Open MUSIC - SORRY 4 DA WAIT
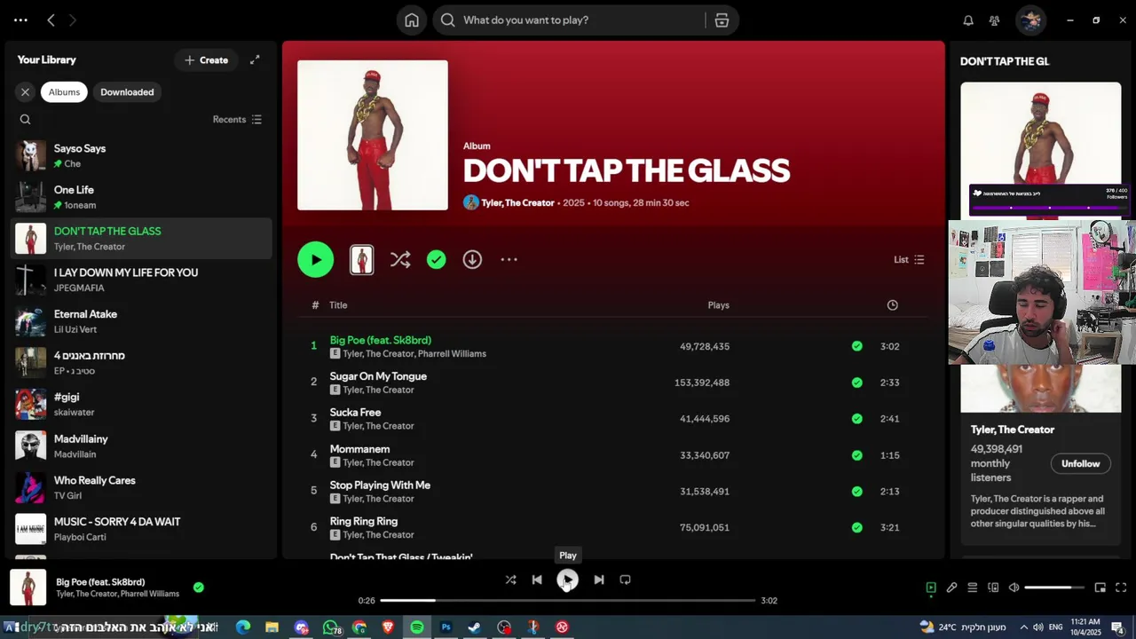The height and width of the screenshot is (639, 1136). (142, 529)
